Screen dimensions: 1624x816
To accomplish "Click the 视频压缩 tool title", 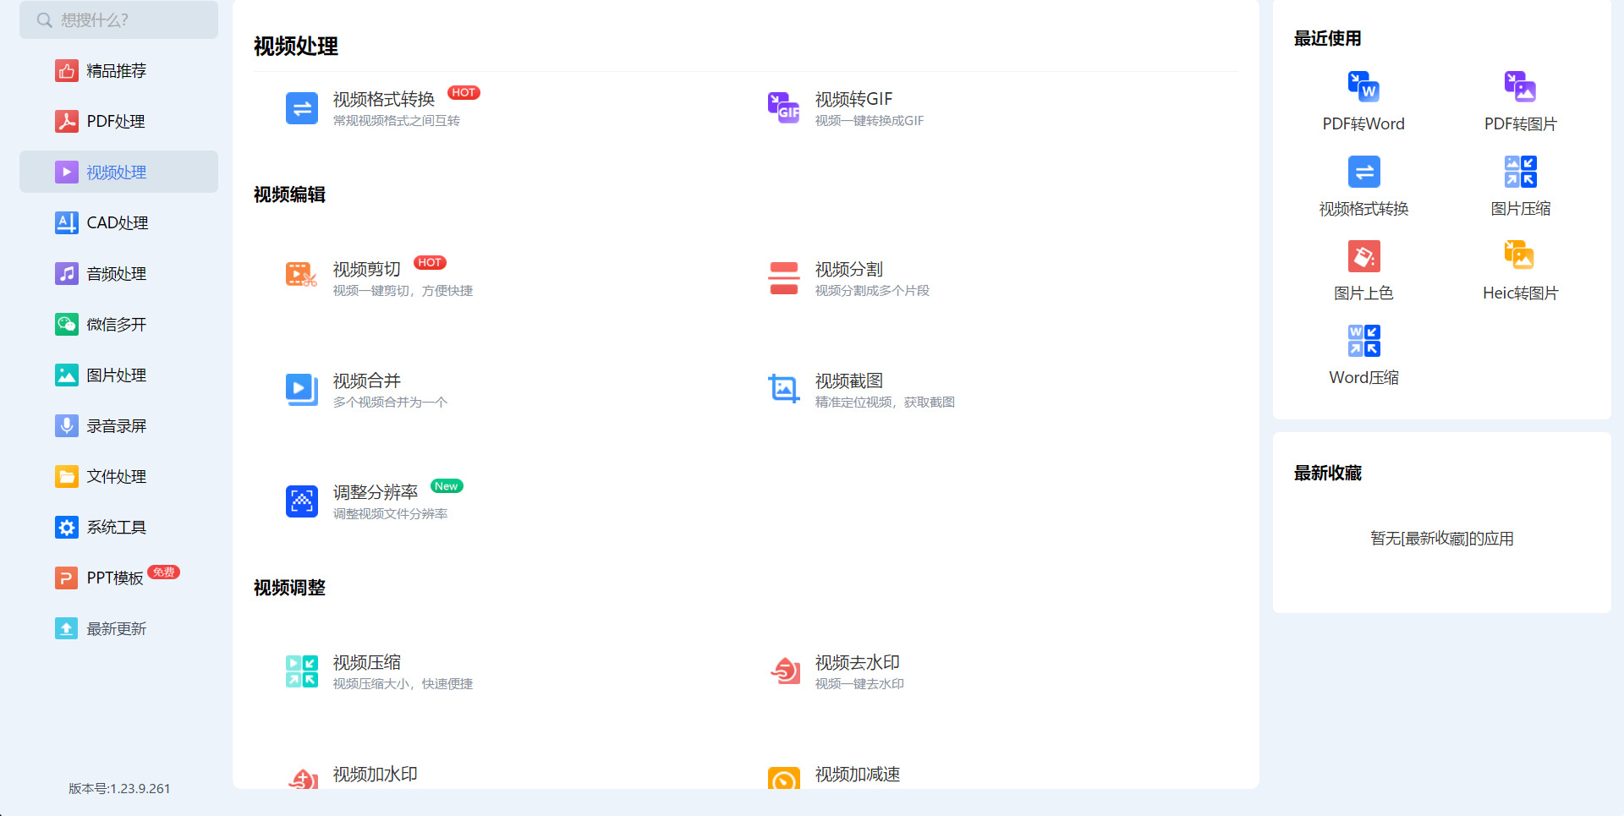I will [x=366, y=663].
